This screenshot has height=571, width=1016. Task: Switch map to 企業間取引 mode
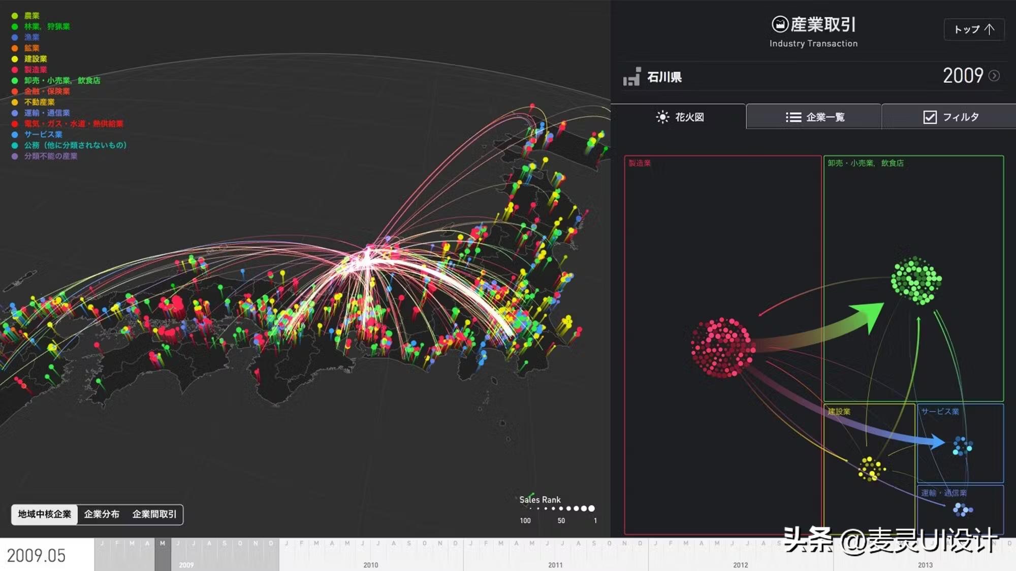[x=154, y=514]
